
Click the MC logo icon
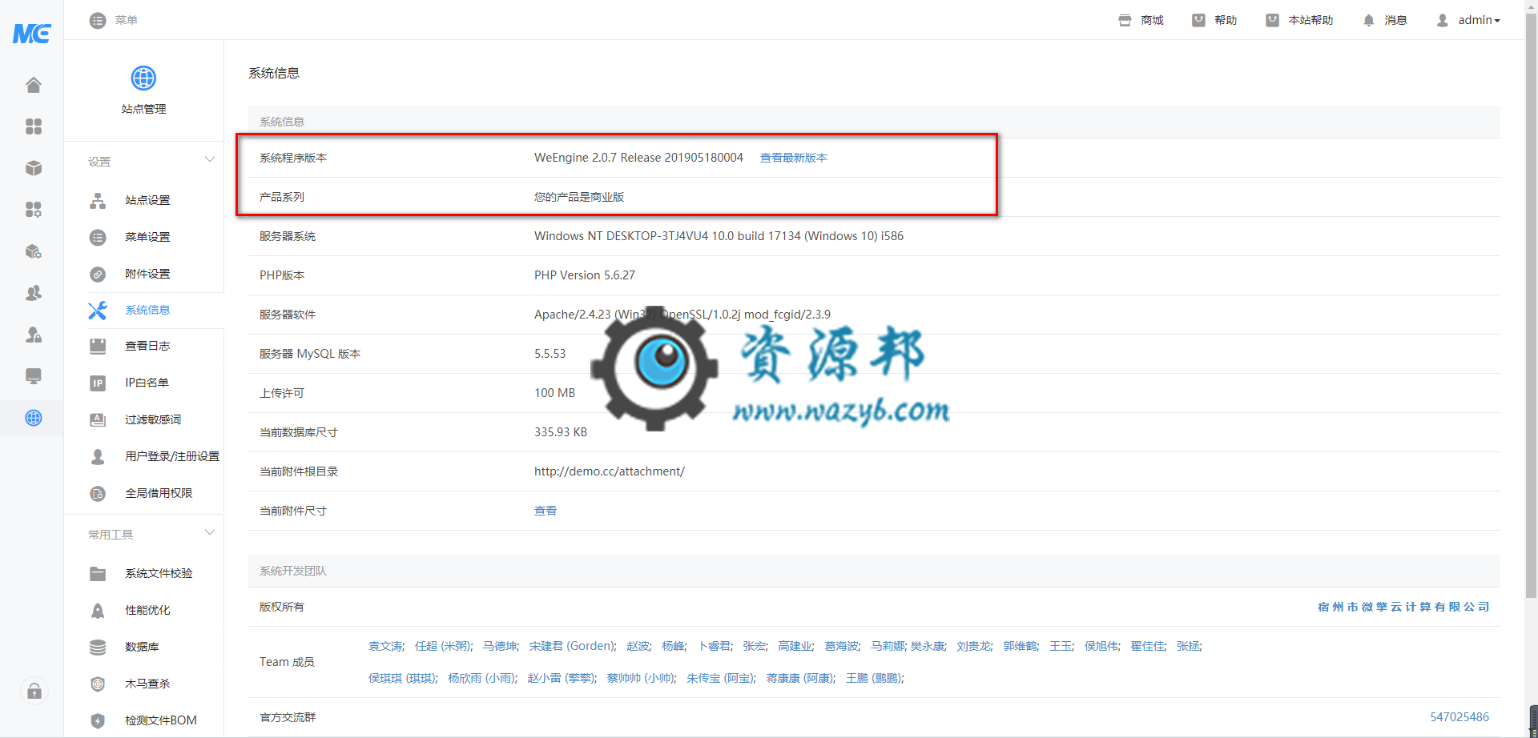click(x=32, y=33)
